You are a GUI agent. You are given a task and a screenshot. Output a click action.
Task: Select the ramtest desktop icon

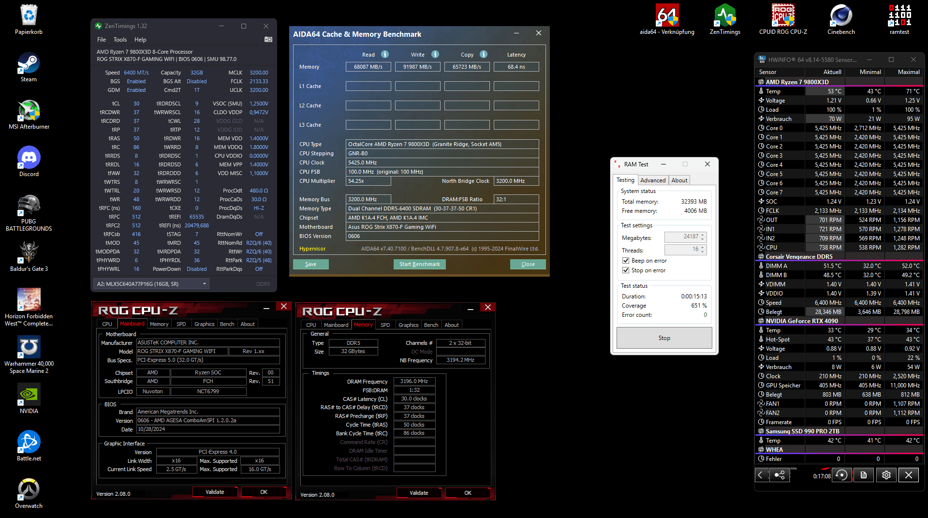coord(899,19)
